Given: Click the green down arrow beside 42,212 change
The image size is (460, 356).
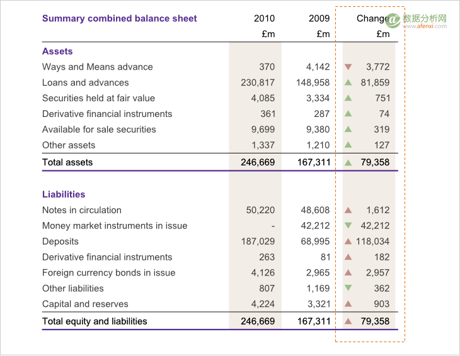Looking at the screenshot, I should point(348,225).
